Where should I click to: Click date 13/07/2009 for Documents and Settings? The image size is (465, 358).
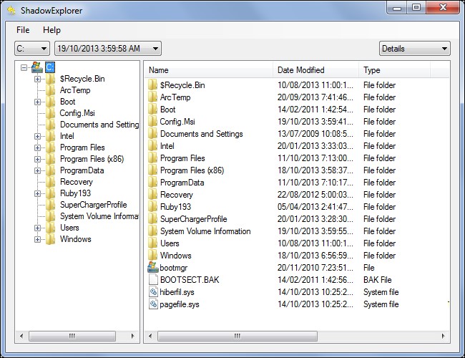point(315,134)
